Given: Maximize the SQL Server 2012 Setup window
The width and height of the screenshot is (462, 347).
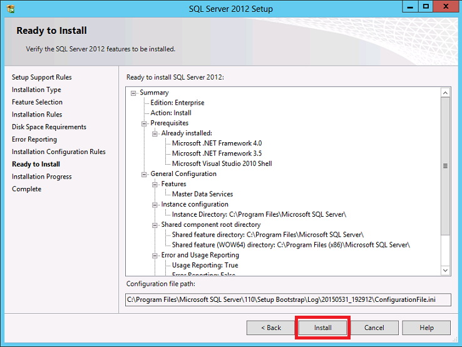Looking at the screenshot, I should (x=426, y=7).
